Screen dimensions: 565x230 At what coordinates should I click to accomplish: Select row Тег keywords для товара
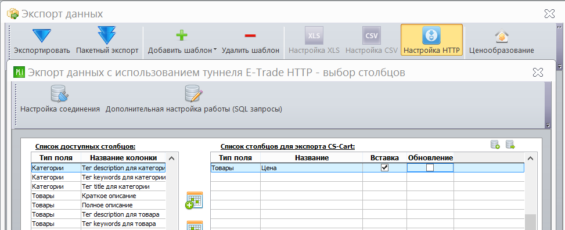98,224
